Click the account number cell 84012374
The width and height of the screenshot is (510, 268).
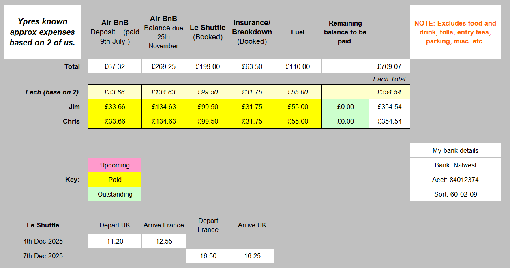(455, 180)
